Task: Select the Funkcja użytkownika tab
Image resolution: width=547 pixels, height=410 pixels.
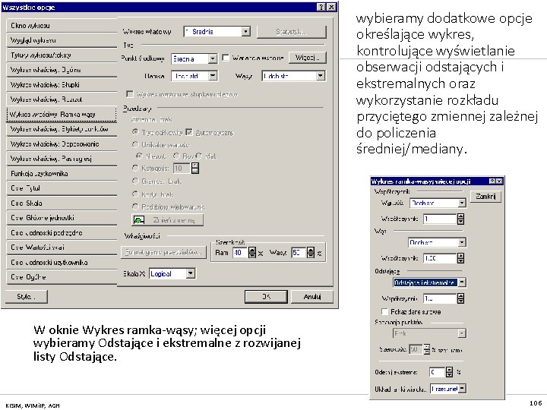Action: (x=62, y=174)
